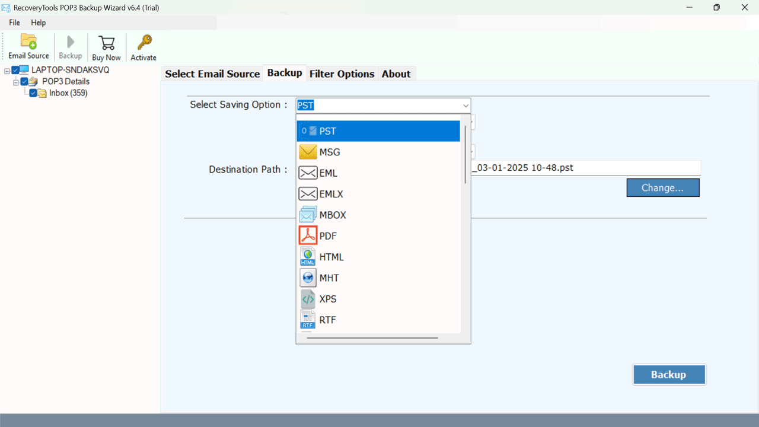The image size is (759, 427).
Task: Toggle the POP3 Details checkbox
Action: point(24,81)
